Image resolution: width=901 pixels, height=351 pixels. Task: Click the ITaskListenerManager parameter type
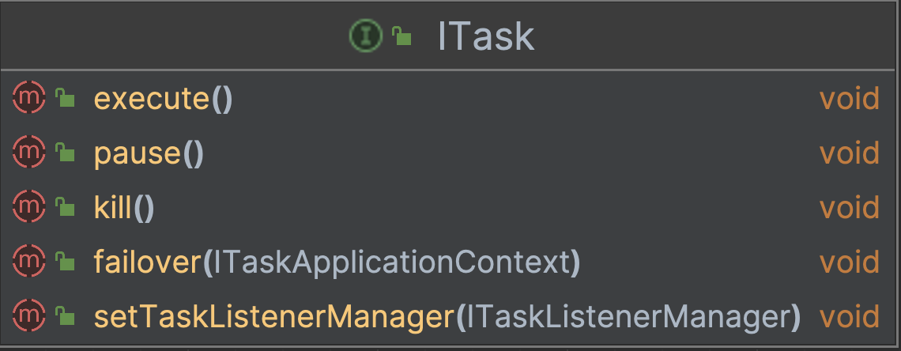pyautogui.click(x=628, y=317)
